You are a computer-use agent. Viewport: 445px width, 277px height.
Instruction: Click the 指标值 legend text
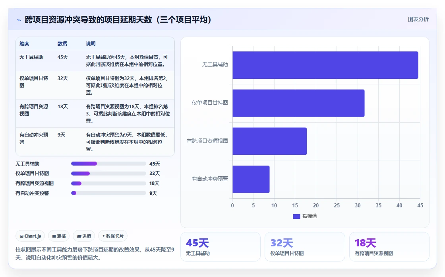coord(310,216)
